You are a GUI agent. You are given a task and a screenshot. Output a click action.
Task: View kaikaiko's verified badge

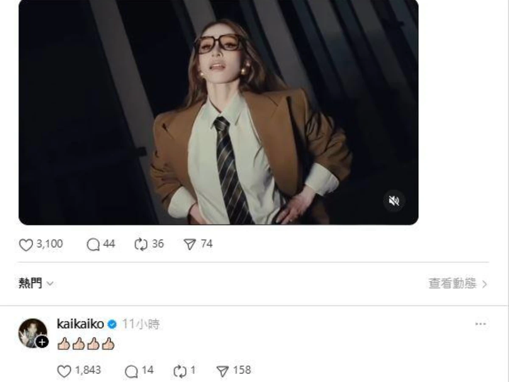click(x=112, y=325)
